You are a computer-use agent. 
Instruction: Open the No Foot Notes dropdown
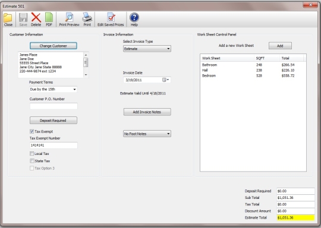click(x=147, y=134)
